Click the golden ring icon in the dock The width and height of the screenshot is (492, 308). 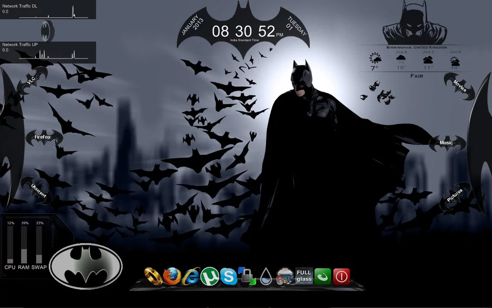[153, 276]
